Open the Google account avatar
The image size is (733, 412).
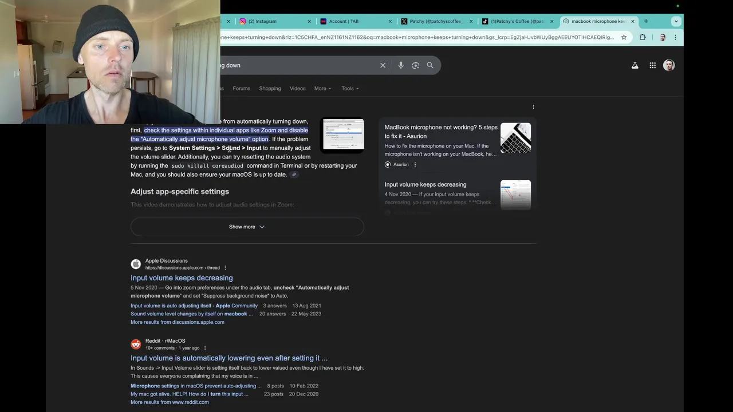click(x=669, y=65)
